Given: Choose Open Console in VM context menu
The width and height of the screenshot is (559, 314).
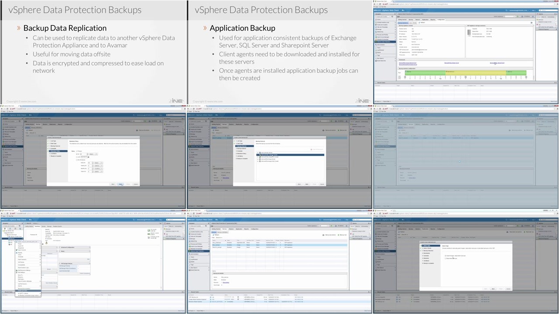Looking at the screenshot, I should tap(28, 250).
